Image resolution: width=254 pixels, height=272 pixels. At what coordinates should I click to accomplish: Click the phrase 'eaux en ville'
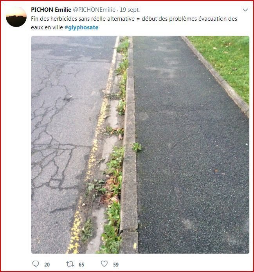pos(47,27)
